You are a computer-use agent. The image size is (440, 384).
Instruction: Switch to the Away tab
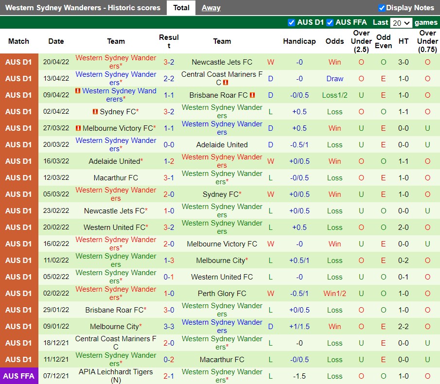pyautogui.click(x=211, y=7)
